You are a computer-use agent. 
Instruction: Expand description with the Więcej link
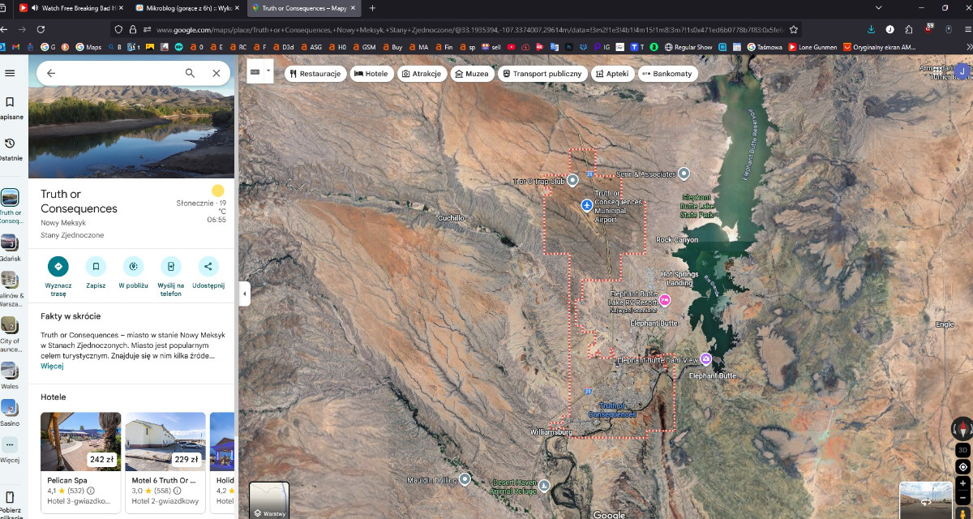52,367
